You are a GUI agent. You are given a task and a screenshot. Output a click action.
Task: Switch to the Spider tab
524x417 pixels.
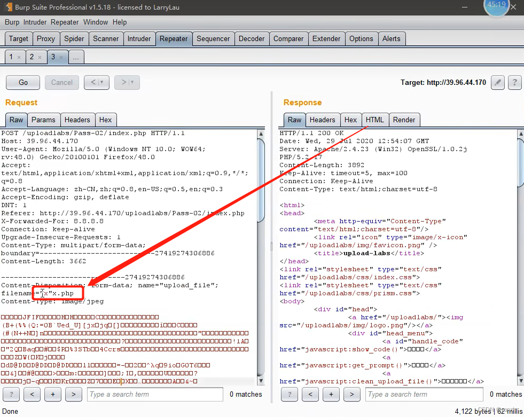point(74,39)
